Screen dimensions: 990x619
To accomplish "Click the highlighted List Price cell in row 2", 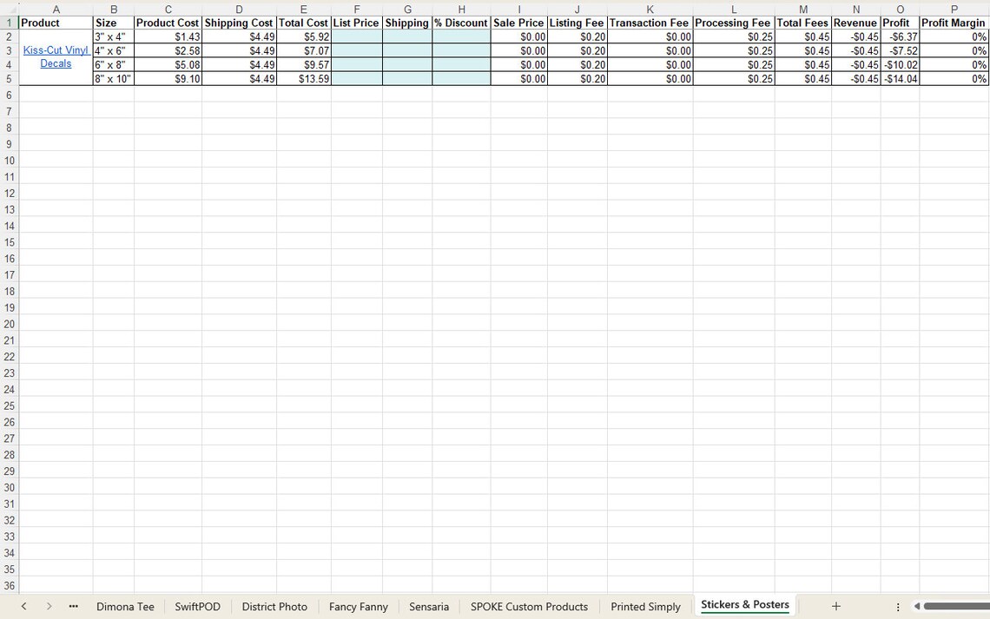I will point(356,36).
